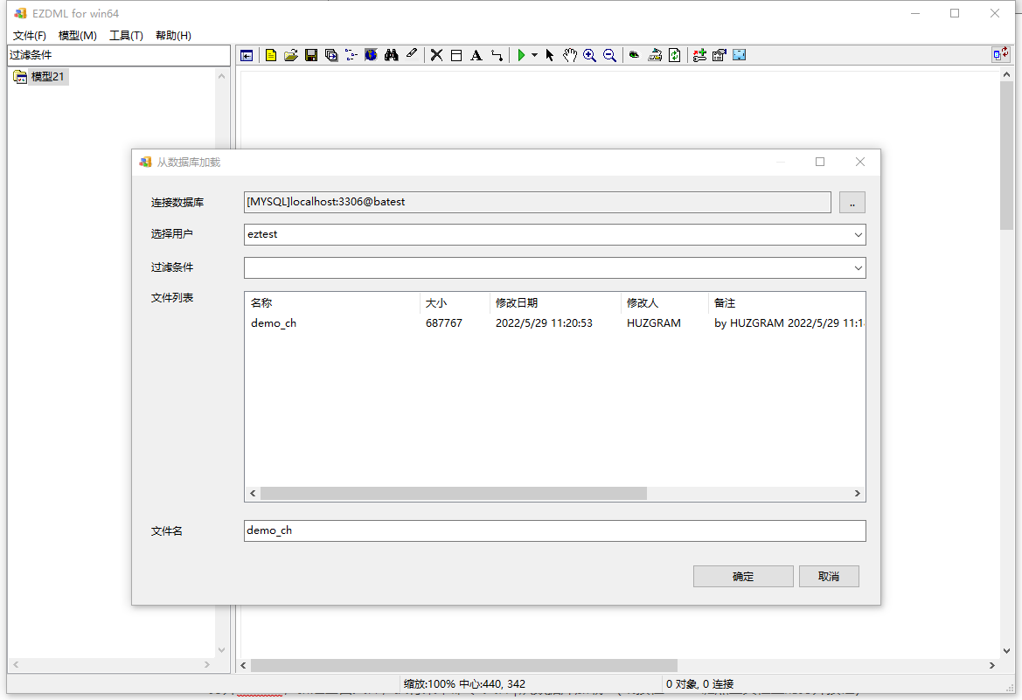This screenshot has height=700, width=1022.
Task: Click the new file toolbar icon
Action: (271, 55)
